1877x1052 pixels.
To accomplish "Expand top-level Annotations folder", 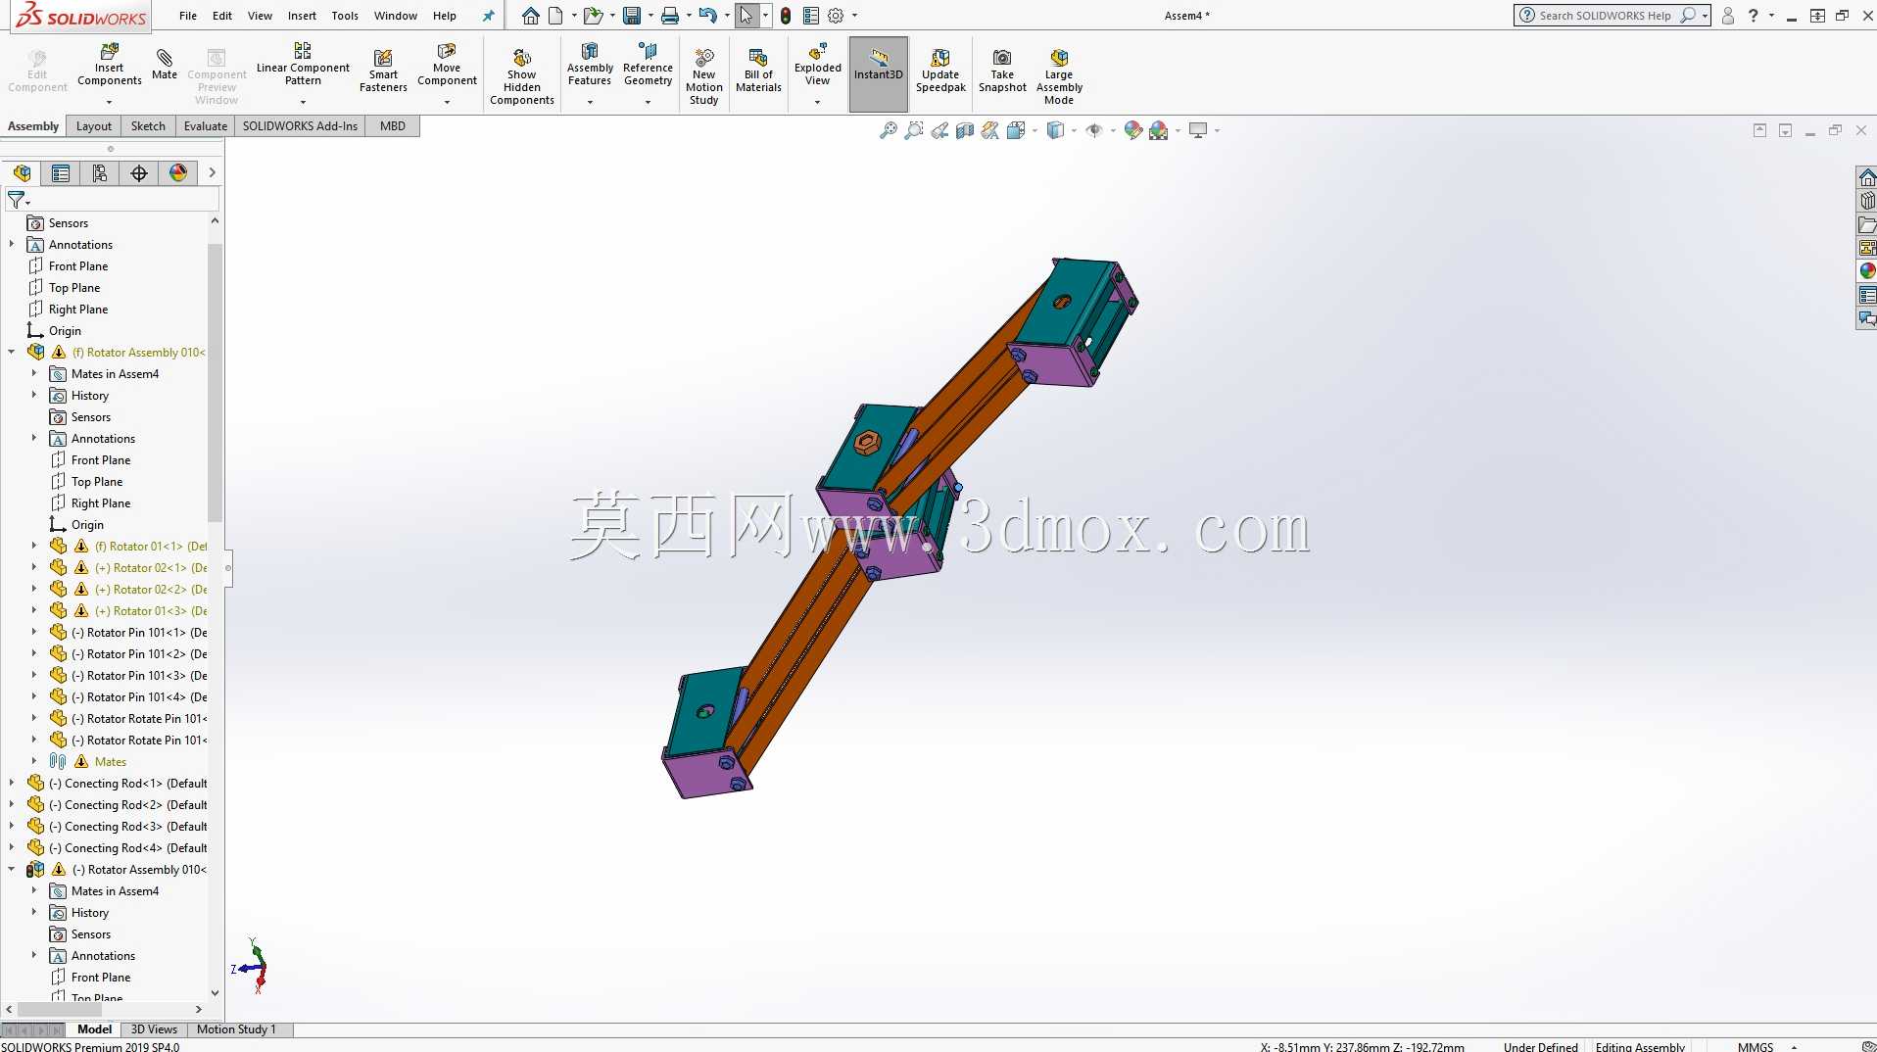I will [12, 244].
